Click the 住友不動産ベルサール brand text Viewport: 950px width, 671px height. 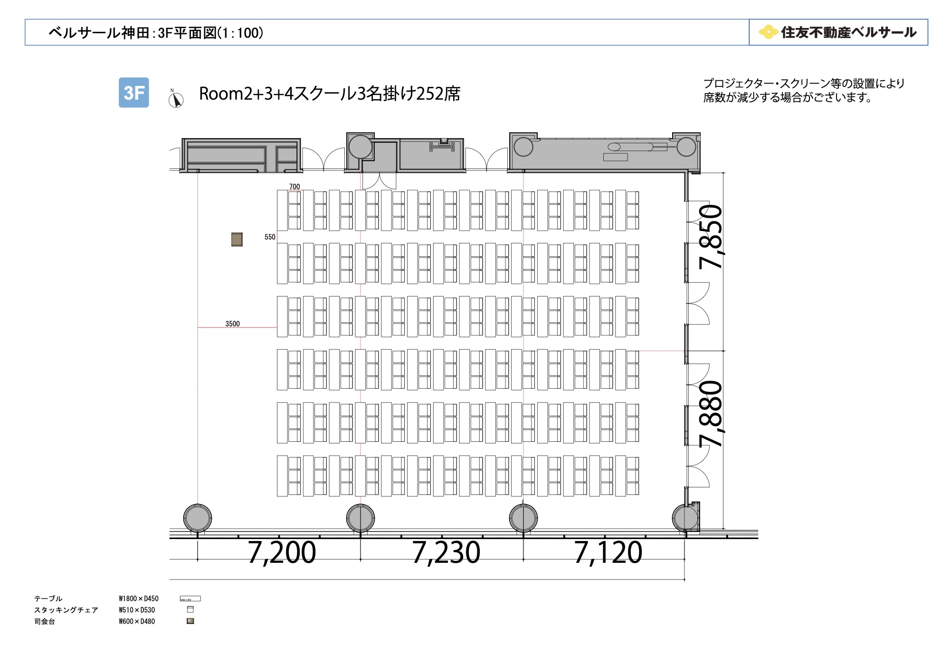click(x=848, y=32)
